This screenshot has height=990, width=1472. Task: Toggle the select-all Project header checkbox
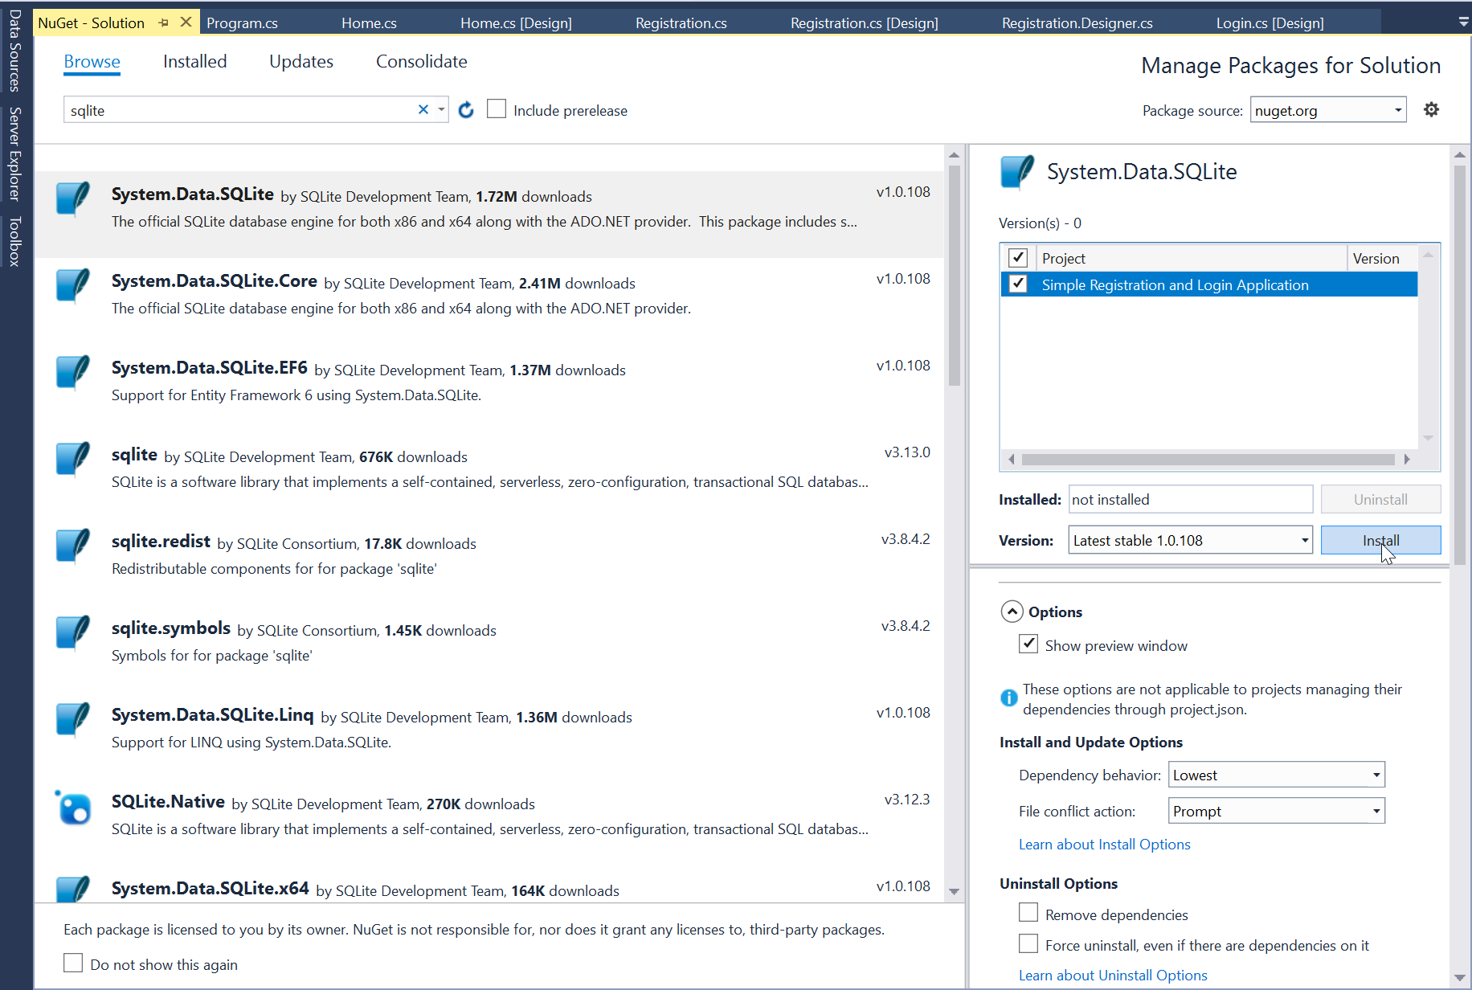coord(1018,258)
